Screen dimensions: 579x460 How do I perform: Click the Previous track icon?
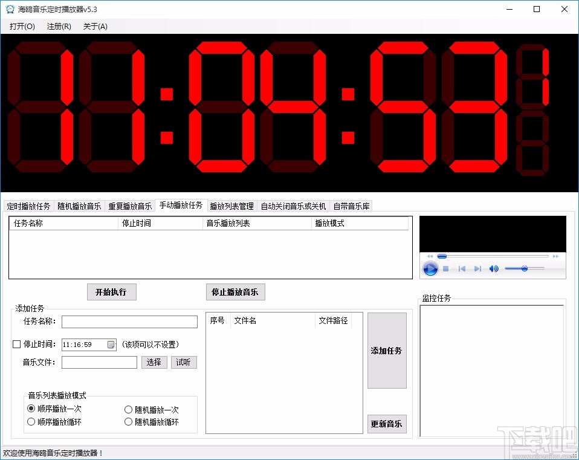(x=462, y=268)
